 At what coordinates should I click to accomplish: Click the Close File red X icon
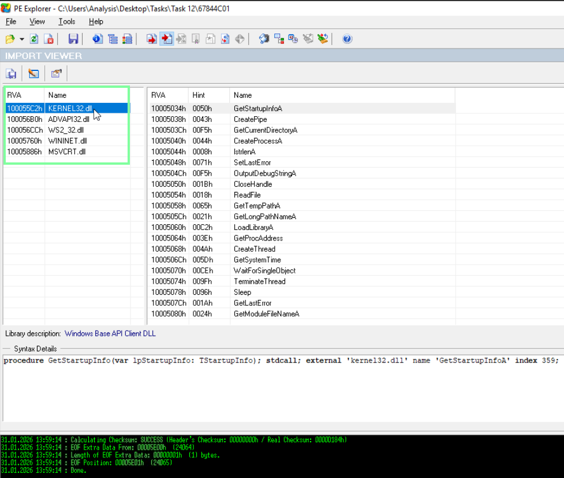point(48,39)
